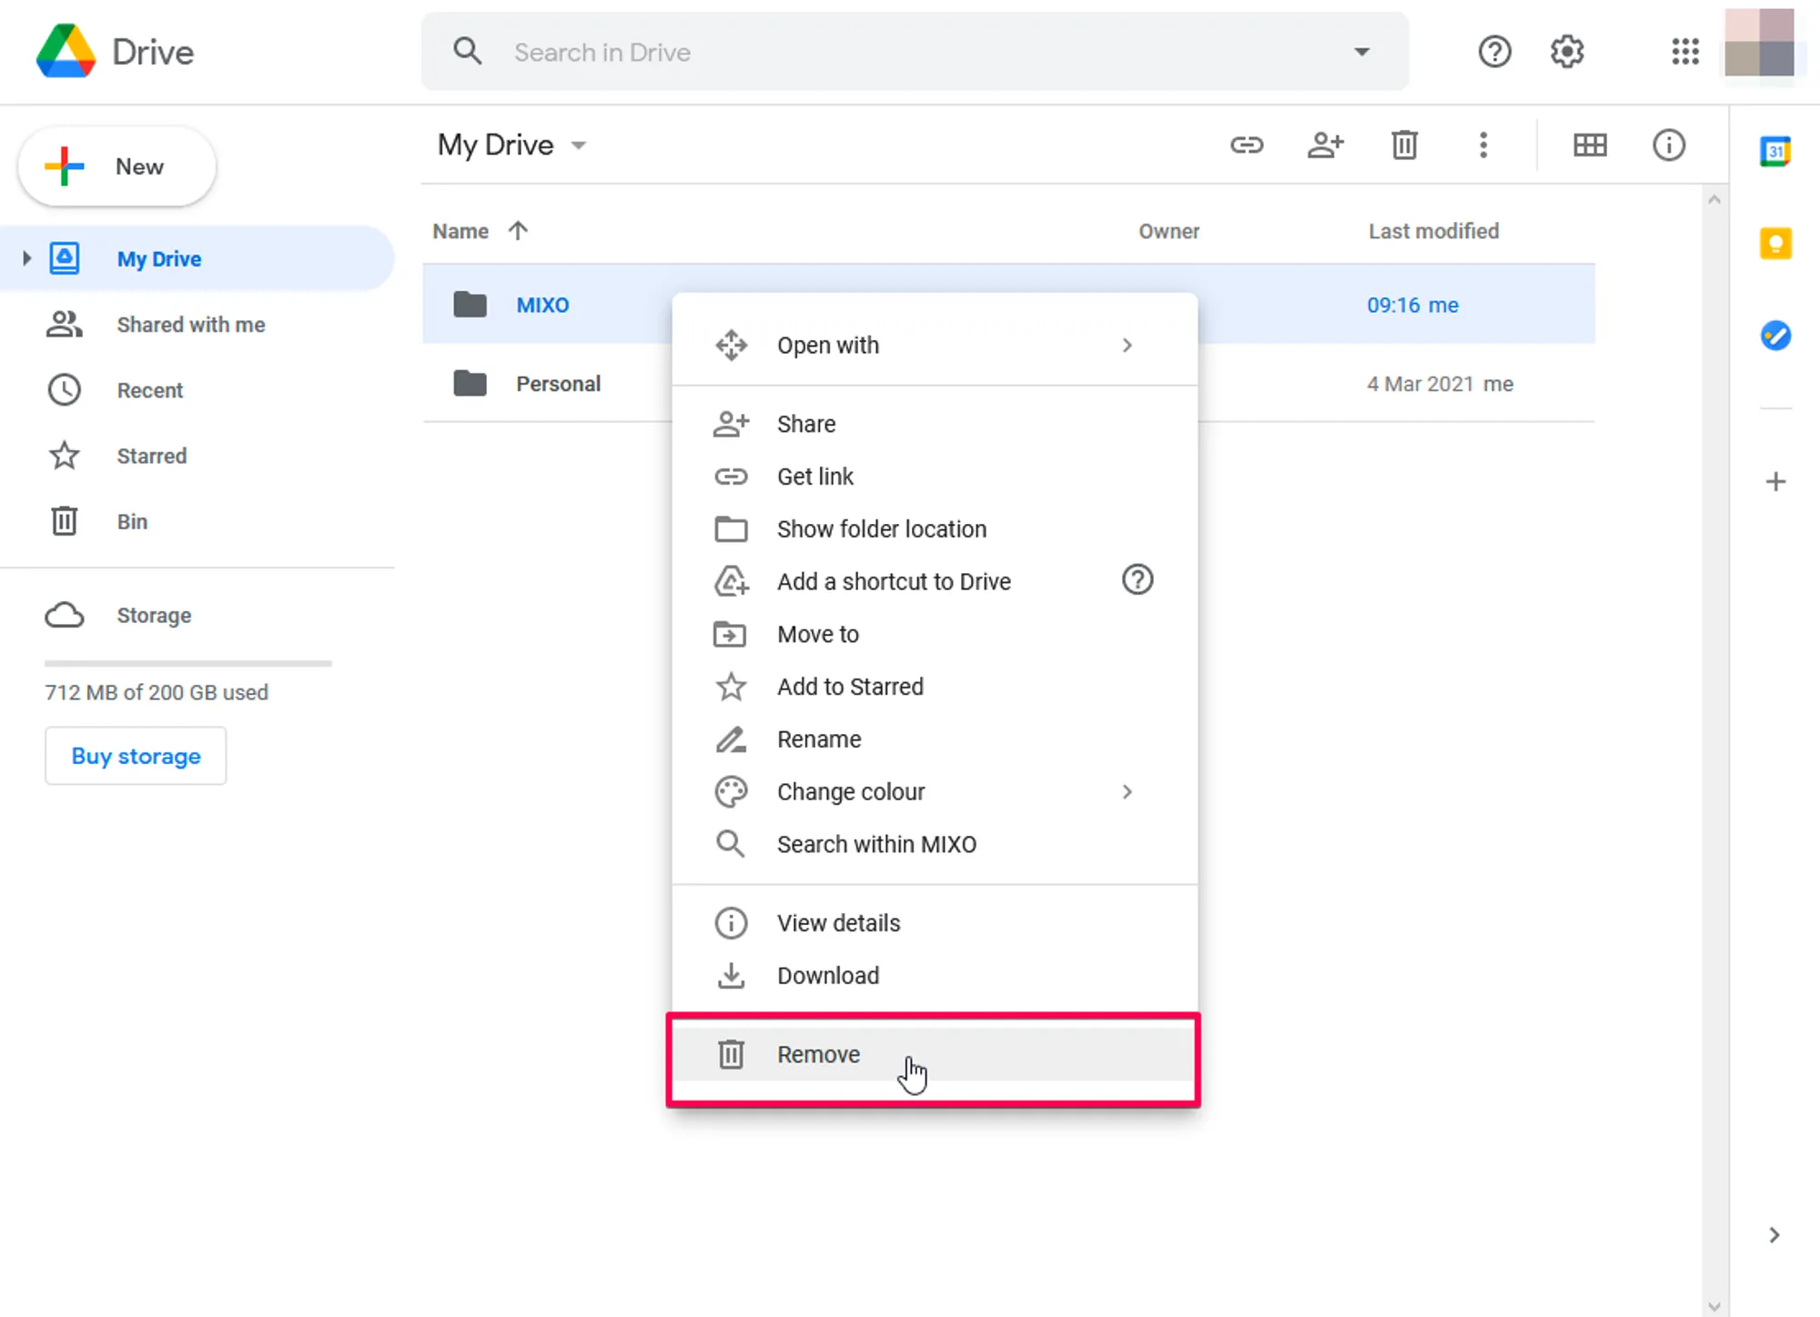Open the Google apps grid launcher

pos(1684,52)
